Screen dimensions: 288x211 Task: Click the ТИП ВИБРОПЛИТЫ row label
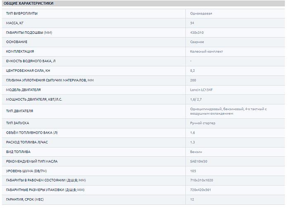tap(21, 14)
